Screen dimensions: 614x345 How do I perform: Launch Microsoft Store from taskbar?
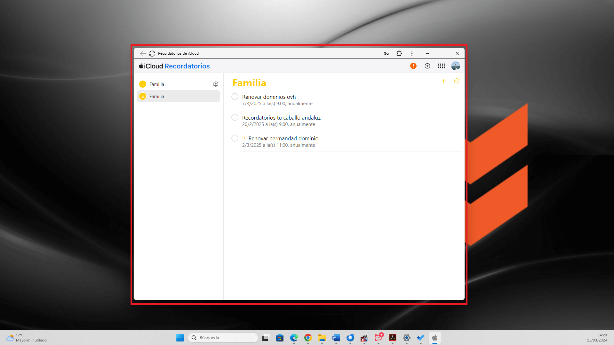(x=280, y=338)
